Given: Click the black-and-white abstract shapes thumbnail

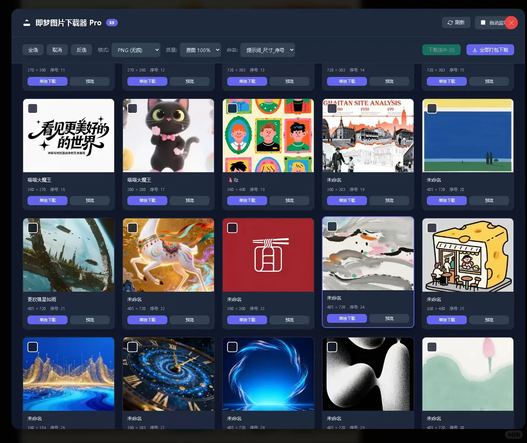Looking at the screenshot, I should point(368,374).
